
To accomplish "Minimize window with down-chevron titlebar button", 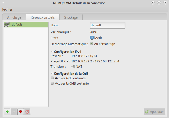I will pos(153,2).
